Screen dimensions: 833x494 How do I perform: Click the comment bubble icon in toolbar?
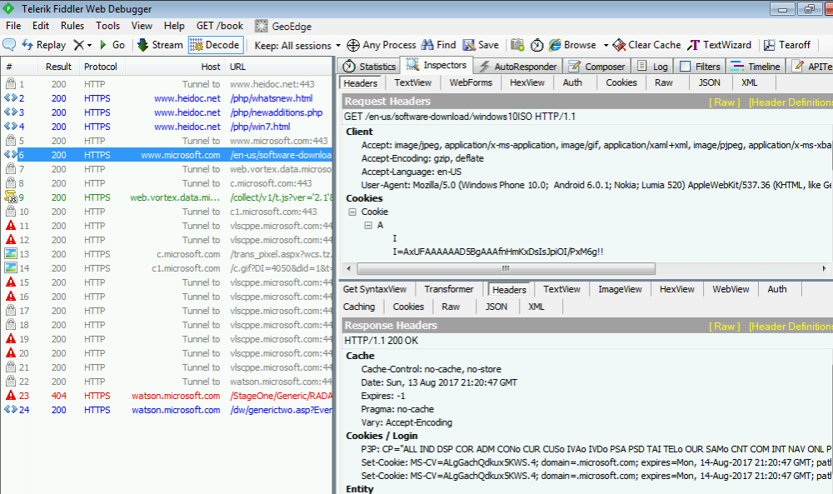point(10,45)
